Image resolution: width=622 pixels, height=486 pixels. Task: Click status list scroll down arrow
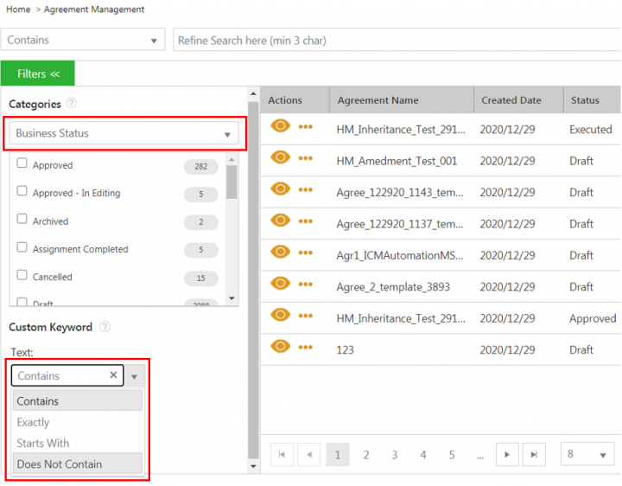tap(232, 298)
